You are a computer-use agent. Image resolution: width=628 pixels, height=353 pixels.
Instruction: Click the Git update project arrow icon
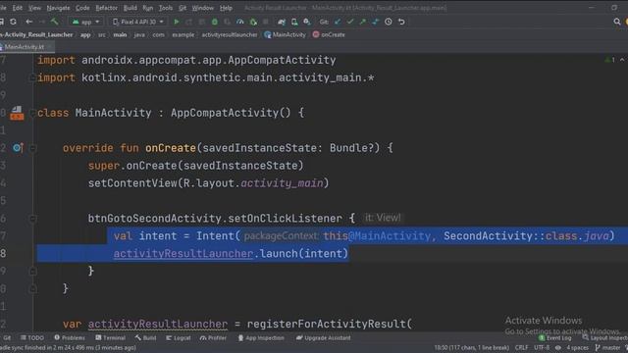click(338, 22)
